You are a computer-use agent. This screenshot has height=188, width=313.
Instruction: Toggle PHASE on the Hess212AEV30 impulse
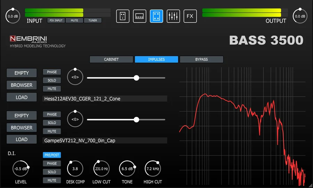point(52,72)
